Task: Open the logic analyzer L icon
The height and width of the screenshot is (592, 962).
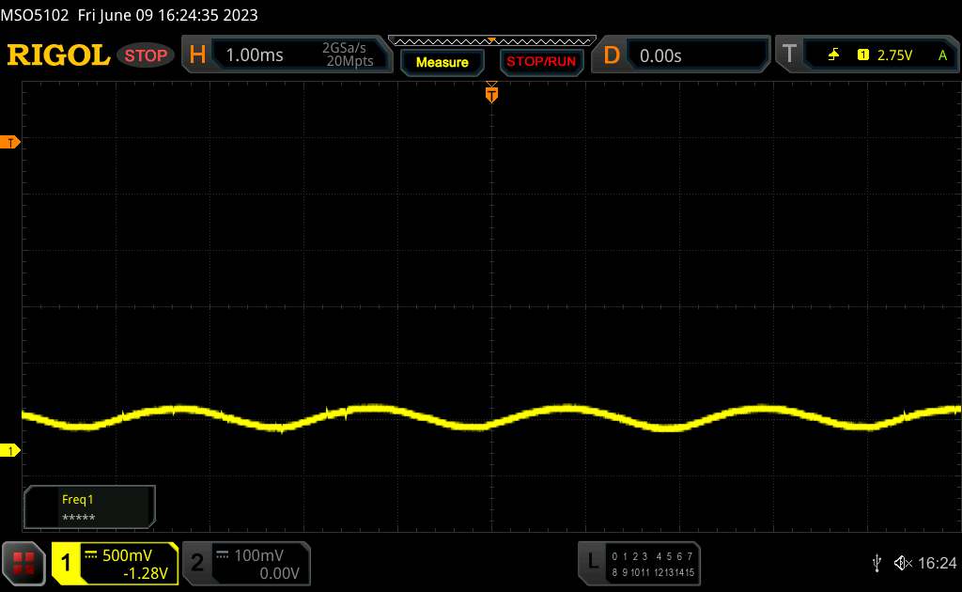Action: click(x=593, y=560)
